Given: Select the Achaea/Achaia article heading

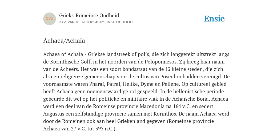Looking at the screenshot, I should 64,41.
